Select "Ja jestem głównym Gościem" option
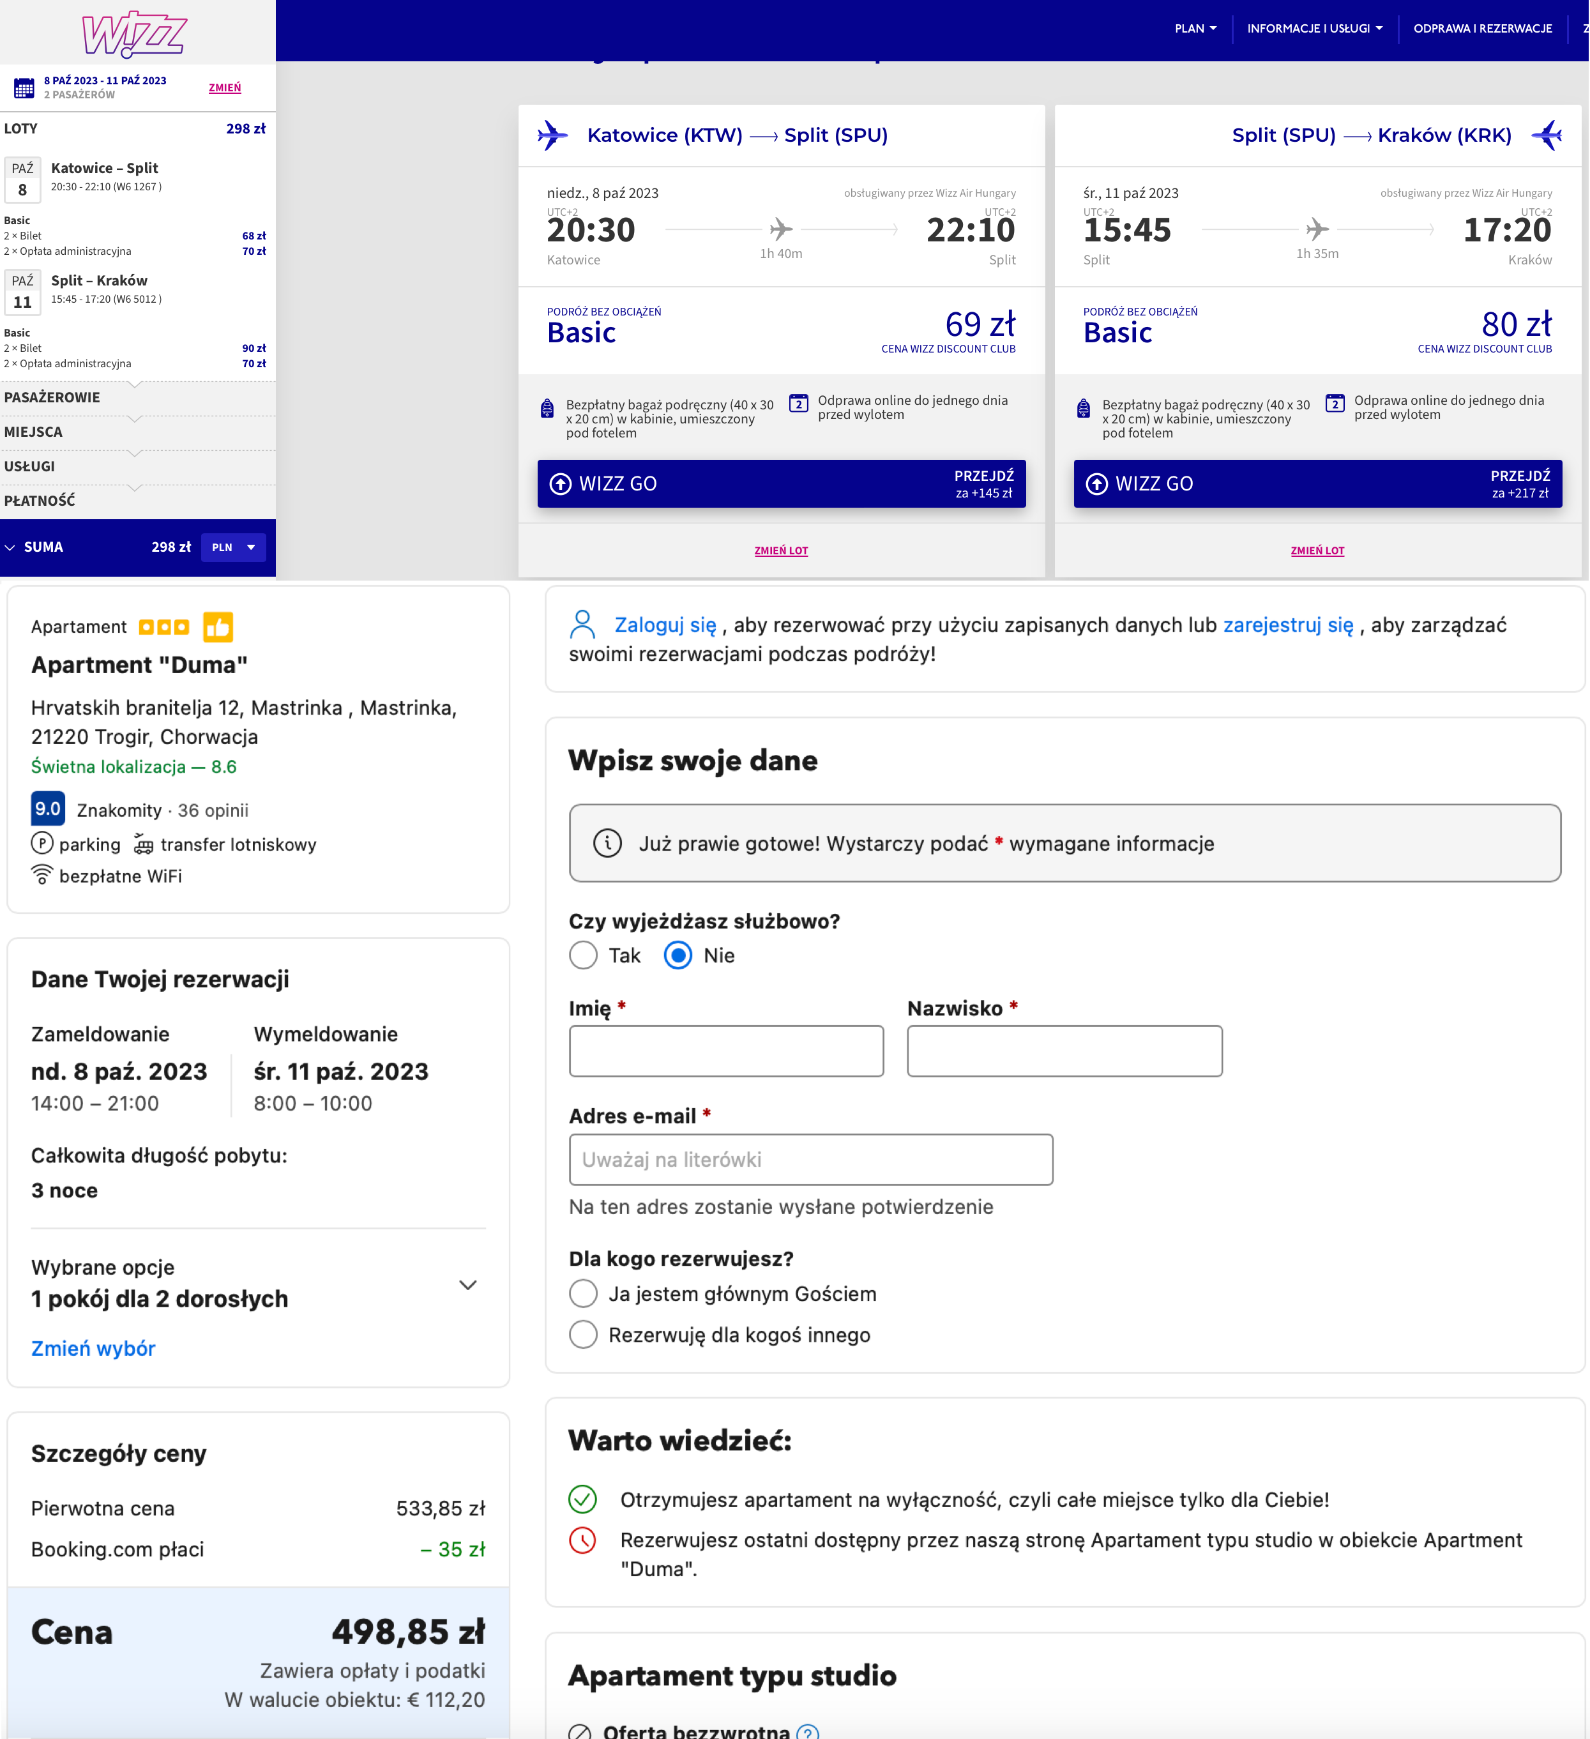 [583, 1294]
